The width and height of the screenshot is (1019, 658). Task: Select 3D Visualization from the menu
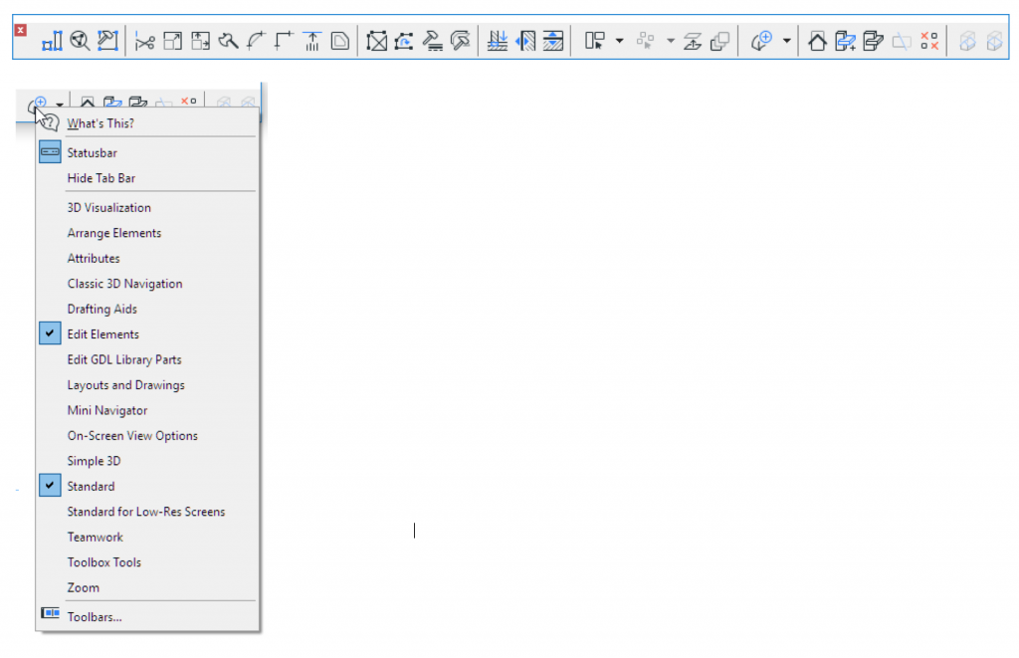pyautogui.click(x=108, y=208)
